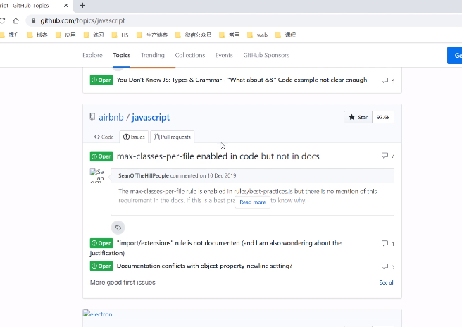This screenshot has height=327, width=462.
Task: Go to the Explore tab
Action: (x=92, y=55)
